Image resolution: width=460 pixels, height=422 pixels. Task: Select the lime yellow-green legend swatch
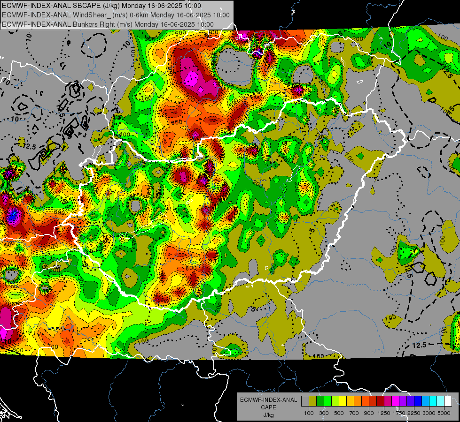tap(335, 401)
